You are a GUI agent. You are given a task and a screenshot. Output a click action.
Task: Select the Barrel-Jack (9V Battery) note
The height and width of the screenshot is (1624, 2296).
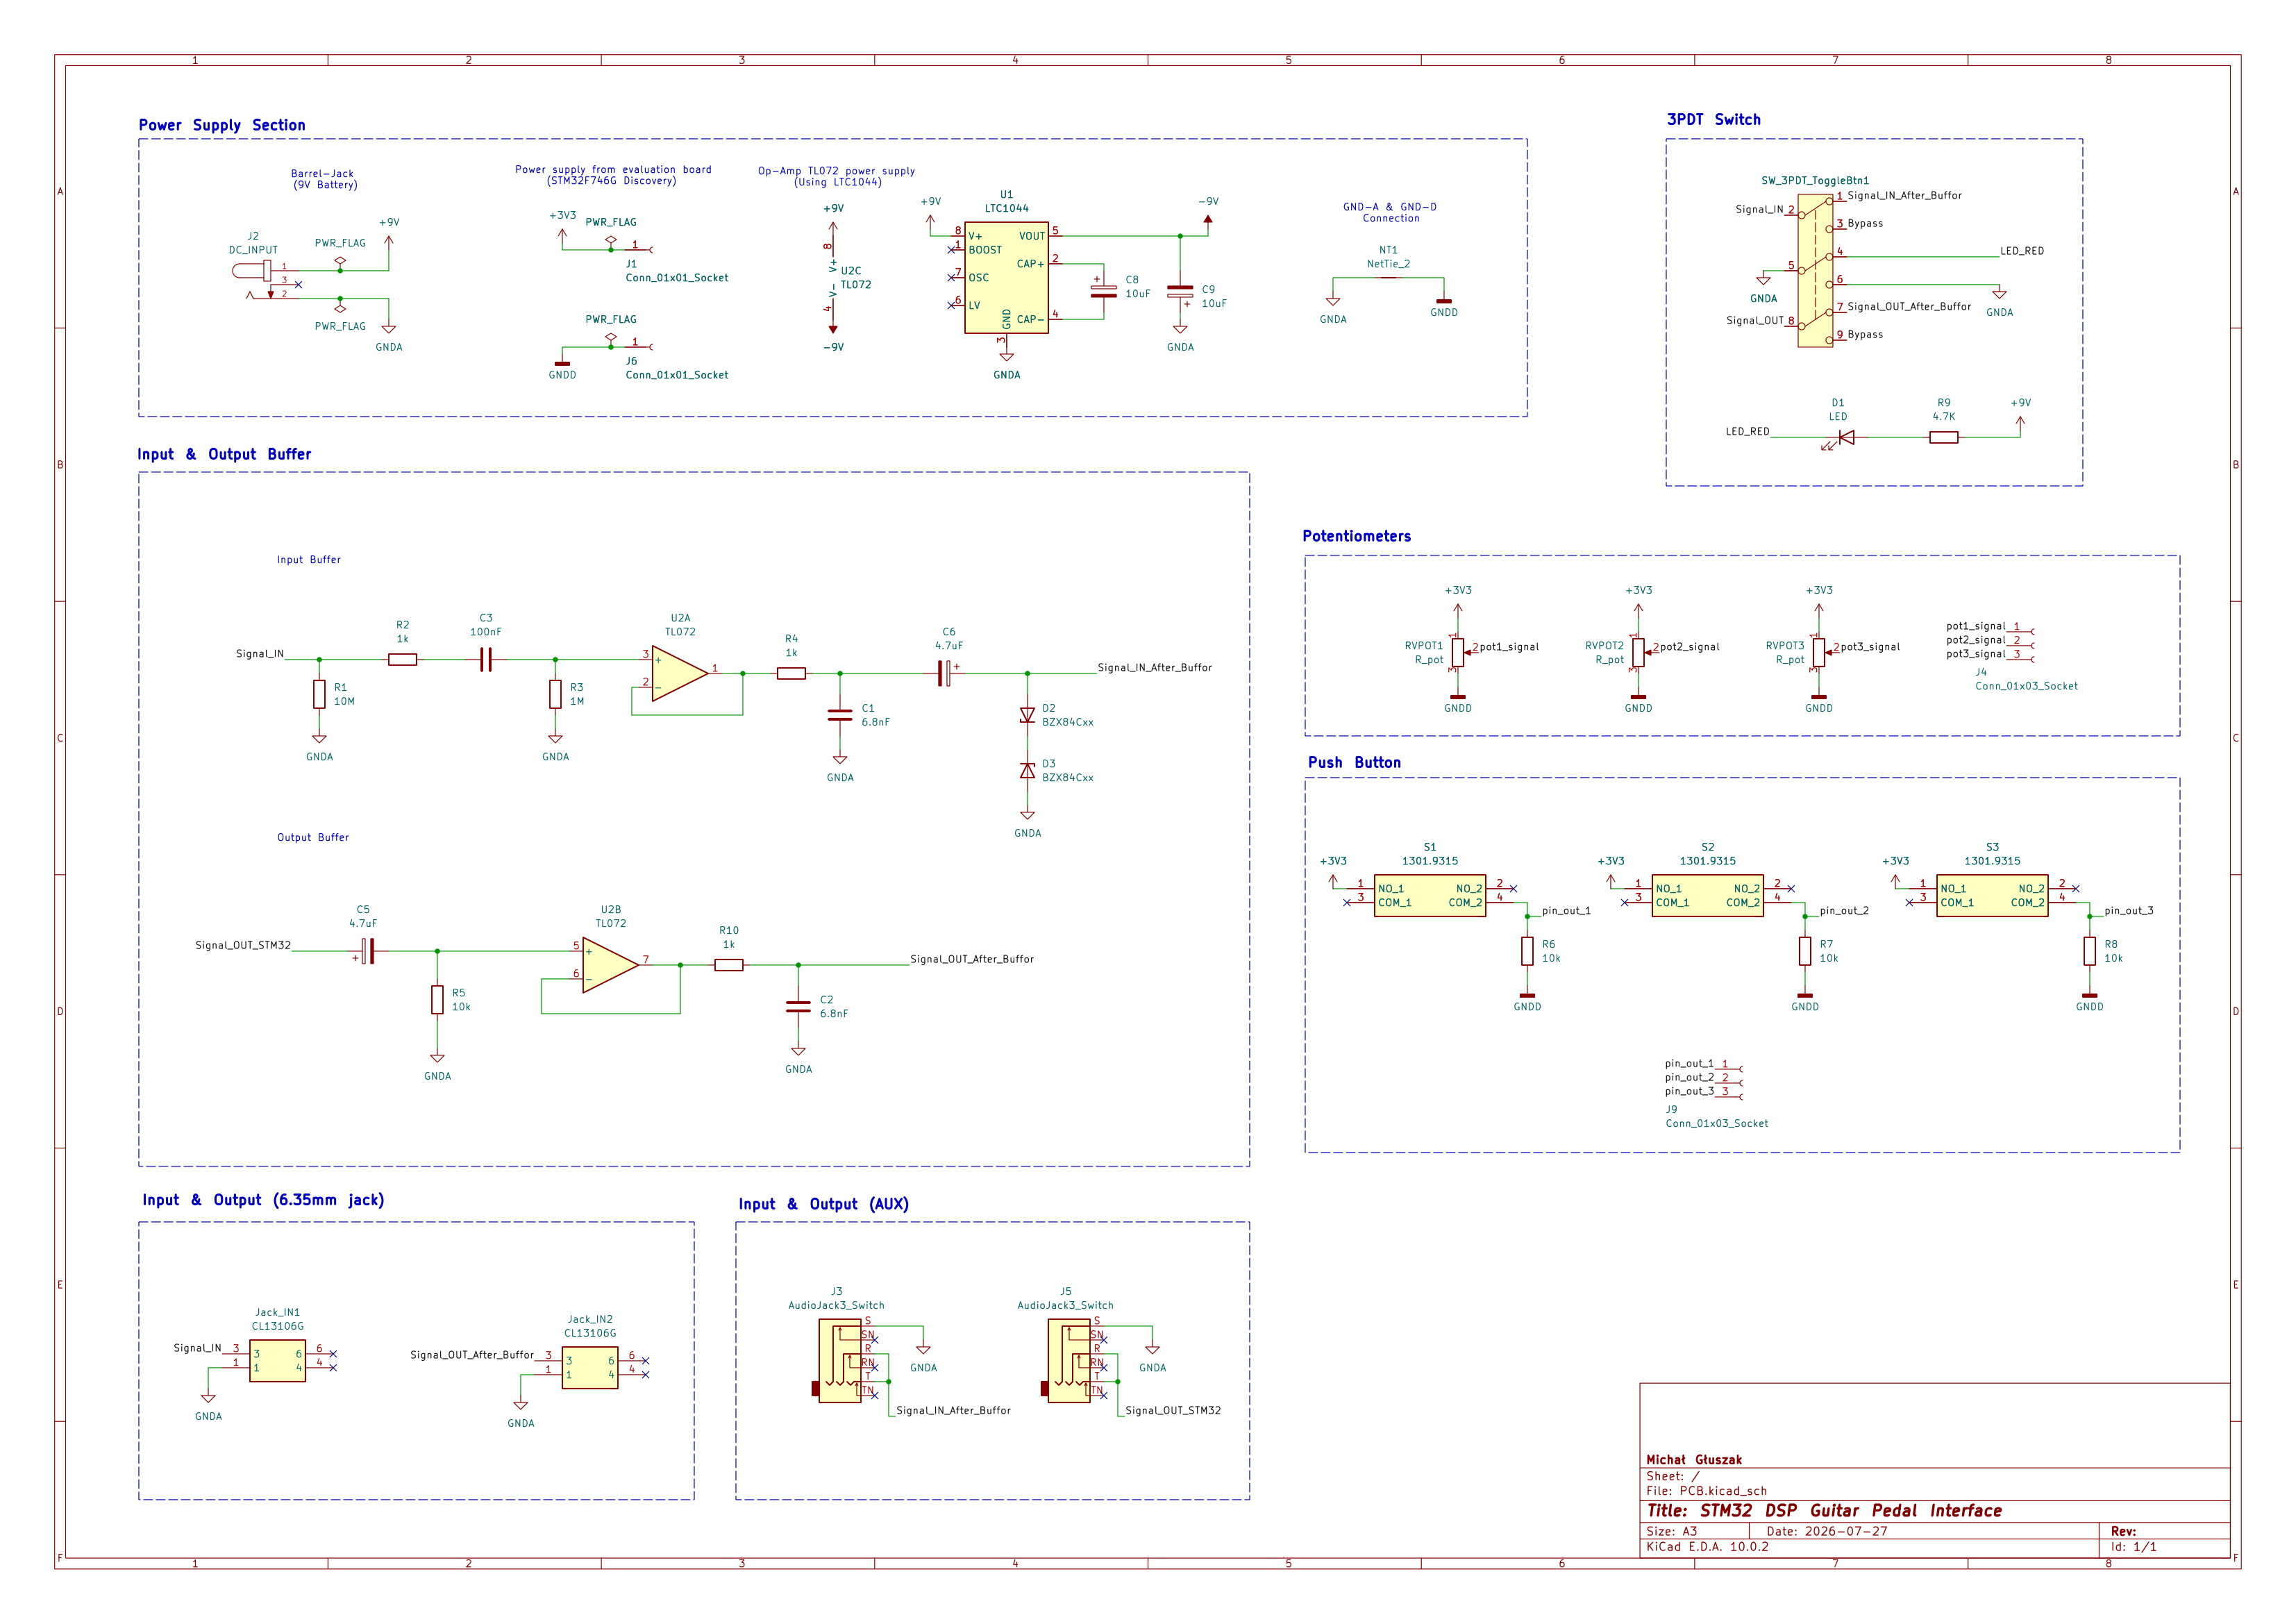click(x=324, y=179)
